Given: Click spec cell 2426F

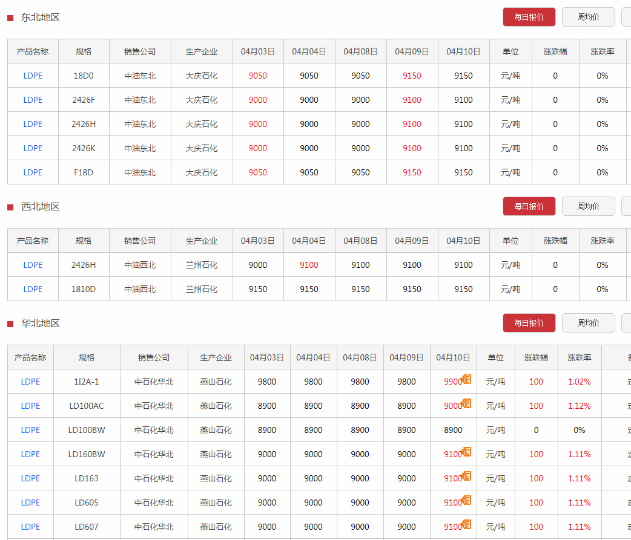Looking at the screenshot, I should pos(84,100).
